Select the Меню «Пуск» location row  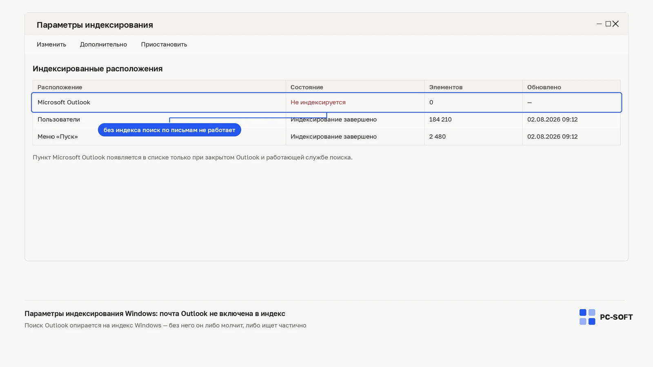click(x=326, y=137)
